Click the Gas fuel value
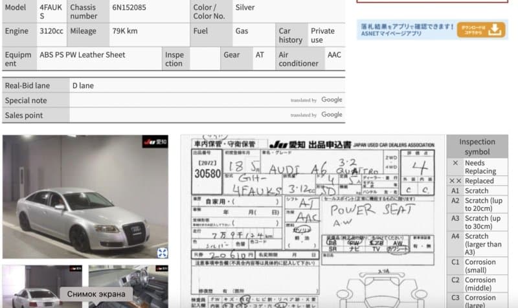Viewport: 518px width, 308px height. pos(242,31)
